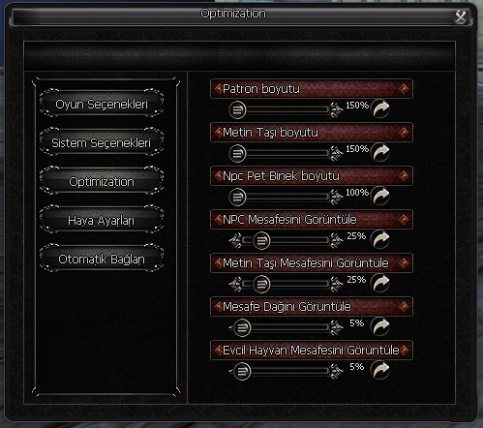Screen dimensions: 483x428
Task: Reset NPC Mesafesini Görüntüle arrow icon
Action: pyautogui.click(x=380, y=239)
